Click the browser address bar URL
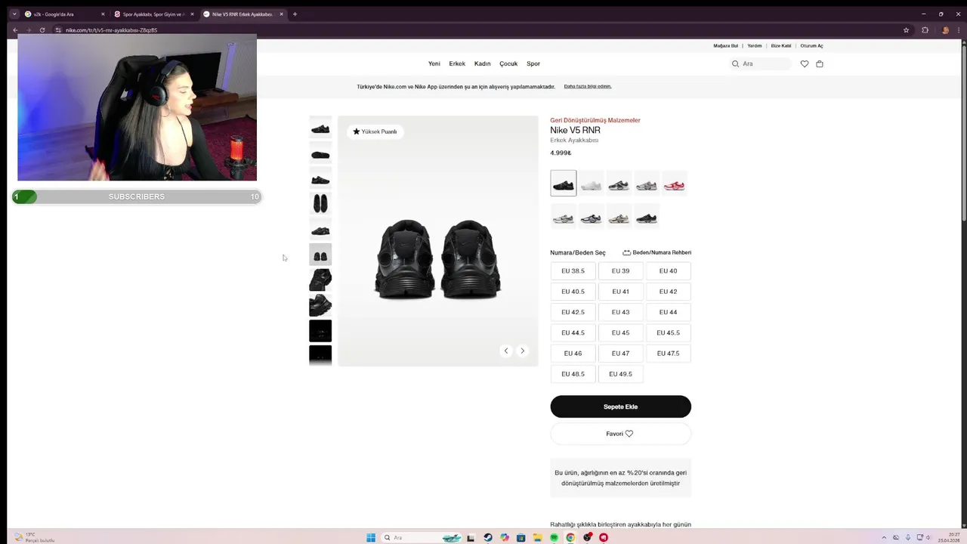The height and width of the screenshot is (544, 967). (x=112, y=30)
